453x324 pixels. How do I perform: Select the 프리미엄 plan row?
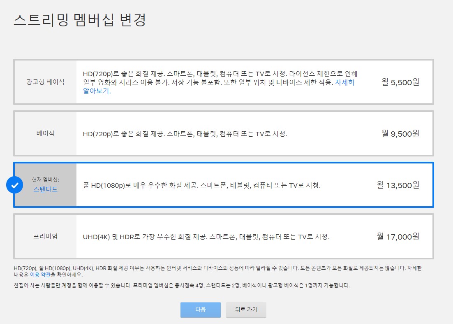(x=226, y=237)
